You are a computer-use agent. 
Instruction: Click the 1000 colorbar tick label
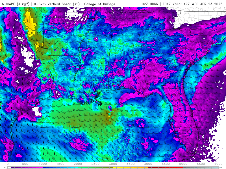[43, 164]
